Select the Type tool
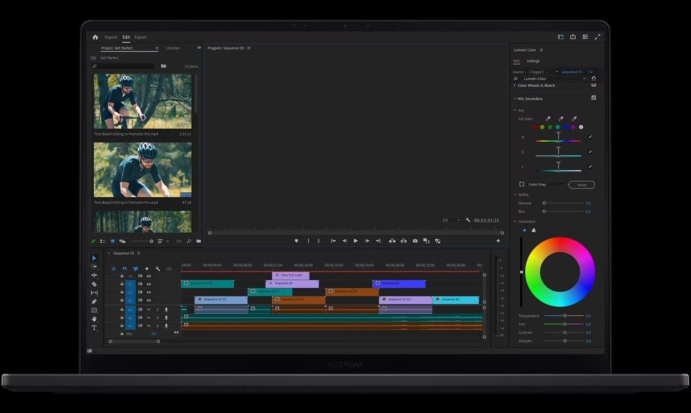The image size is (691, 413). [x=94, y=328]
